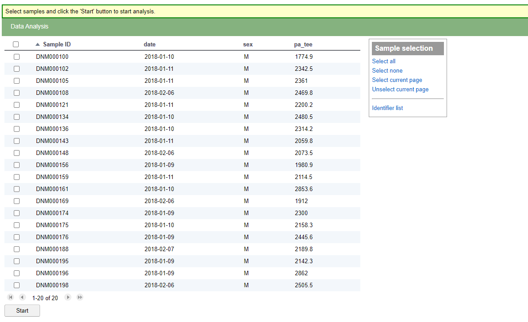Click Unselect current page link
Image resolution: width=528 pixels, height=322 pixels.
[400, 90]
